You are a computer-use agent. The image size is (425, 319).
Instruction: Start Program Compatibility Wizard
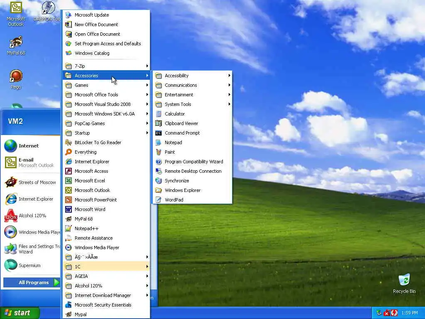[193, 162]
